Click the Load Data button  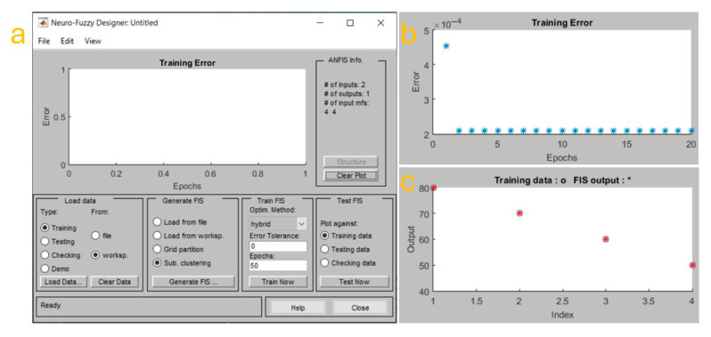tap(63, 282)
